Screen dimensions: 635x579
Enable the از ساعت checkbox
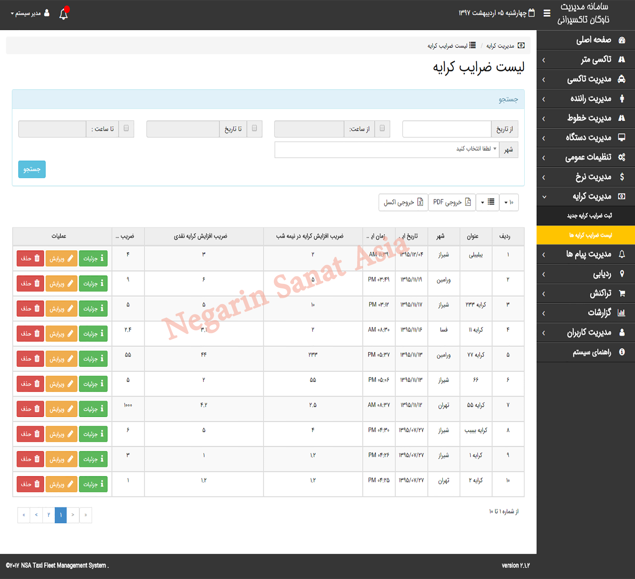click(x=382, y=128)
